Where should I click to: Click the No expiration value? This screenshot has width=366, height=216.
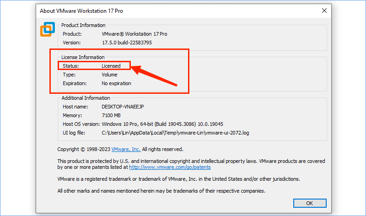click(x=116, y=83)
